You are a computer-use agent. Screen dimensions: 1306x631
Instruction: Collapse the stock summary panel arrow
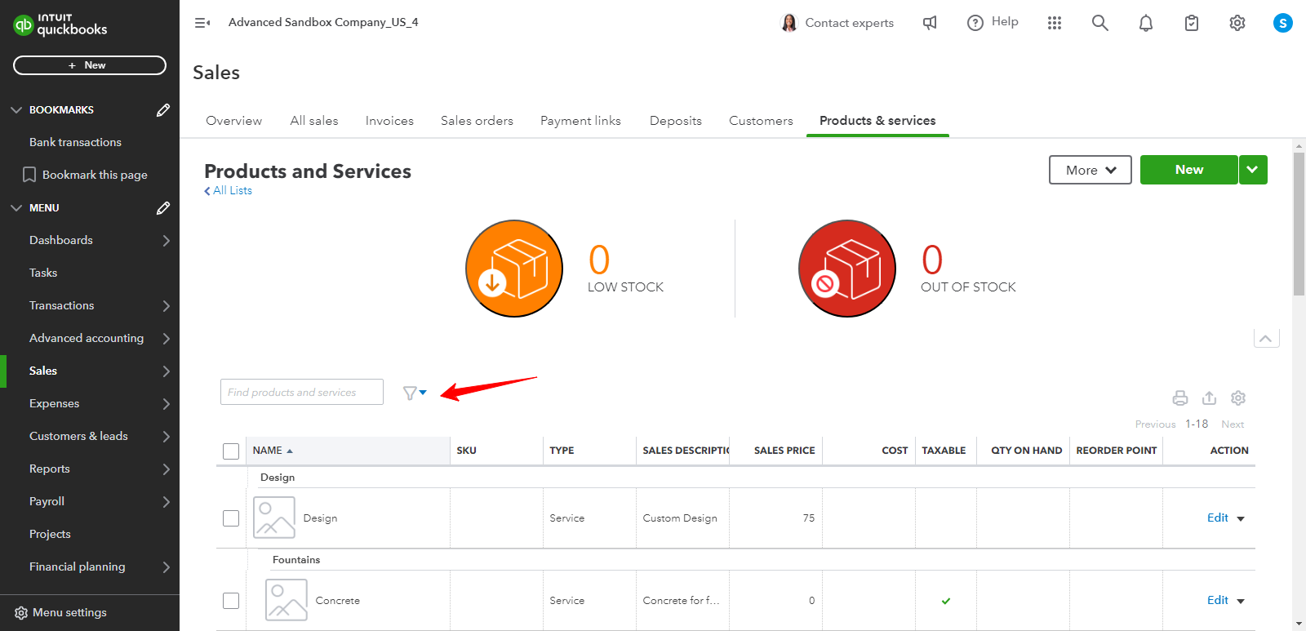click(1266, 338)
